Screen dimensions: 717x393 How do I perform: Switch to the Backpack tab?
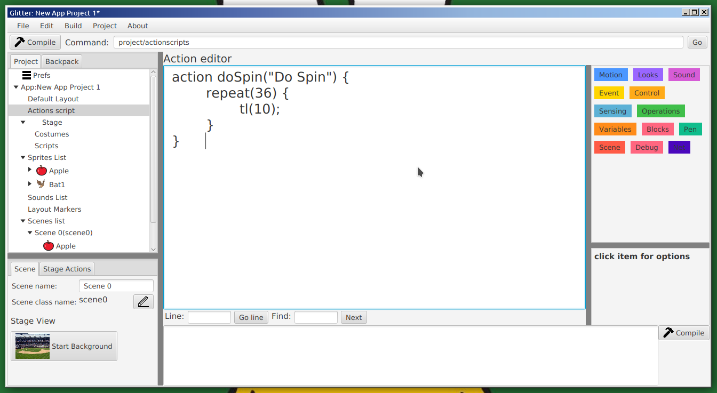point(62,61)
